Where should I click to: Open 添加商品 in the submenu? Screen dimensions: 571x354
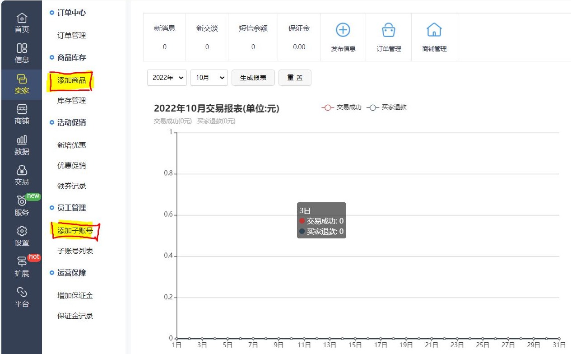pos(71,80)
